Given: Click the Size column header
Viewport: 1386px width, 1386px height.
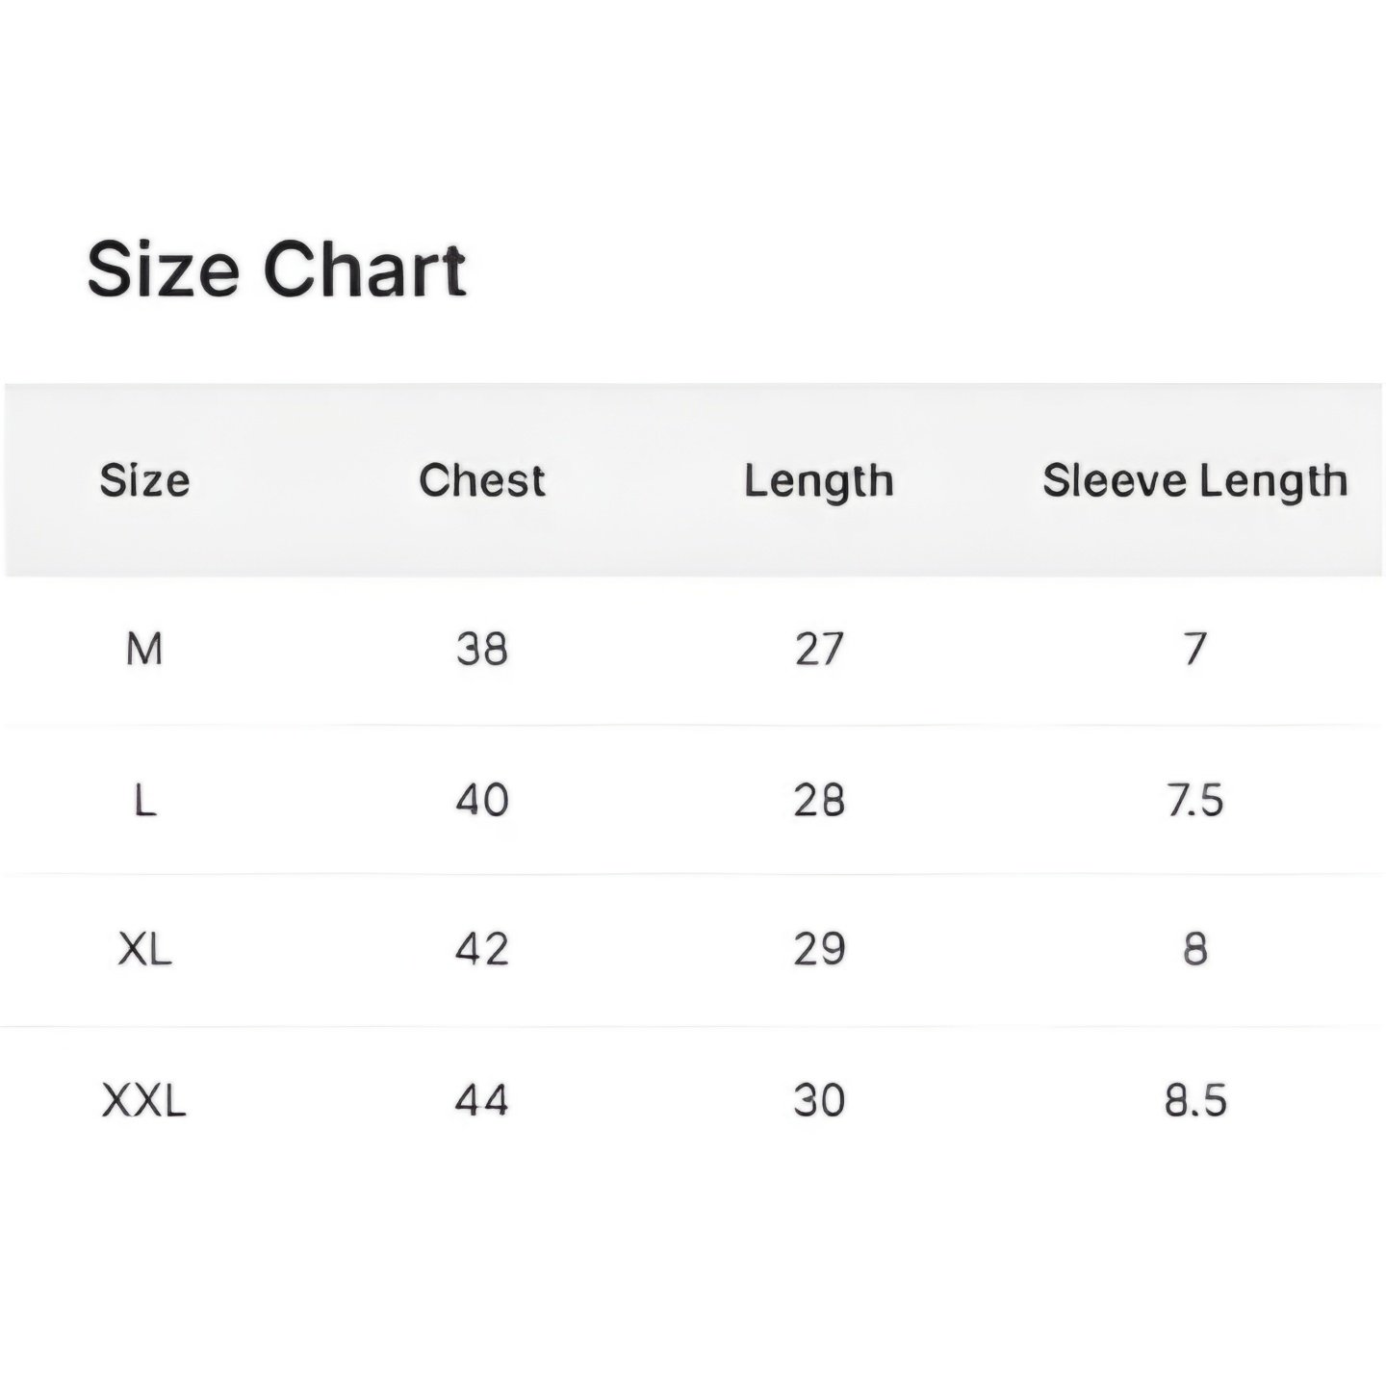Looking at the screenshot, I should 144,480.
